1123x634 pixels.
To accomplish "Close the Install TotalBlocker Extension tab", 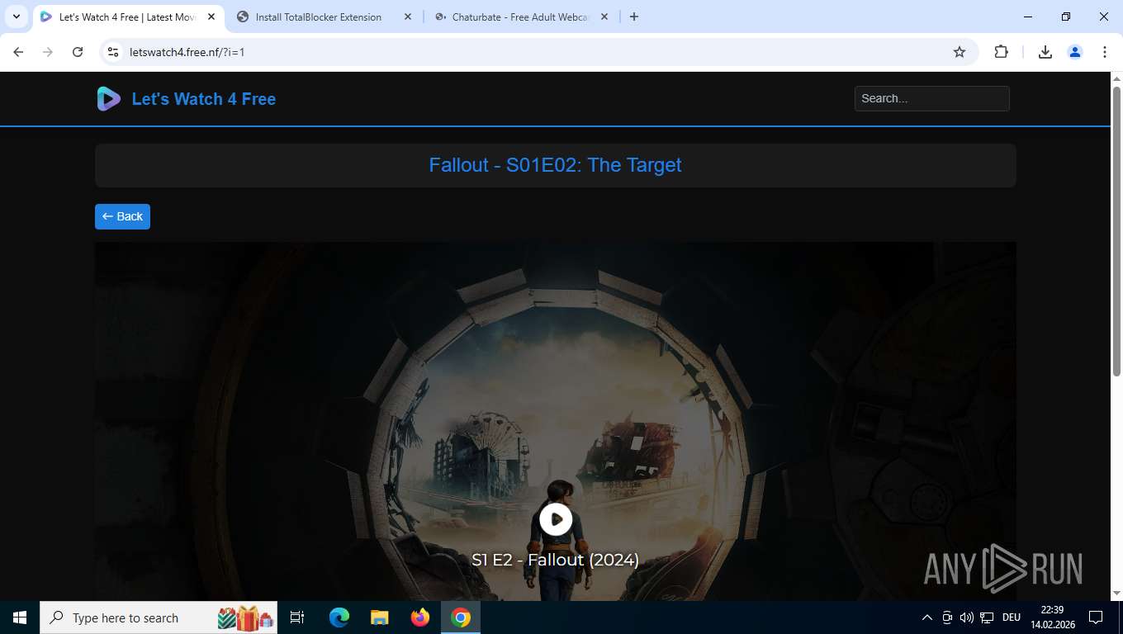I will click(408, 17).
